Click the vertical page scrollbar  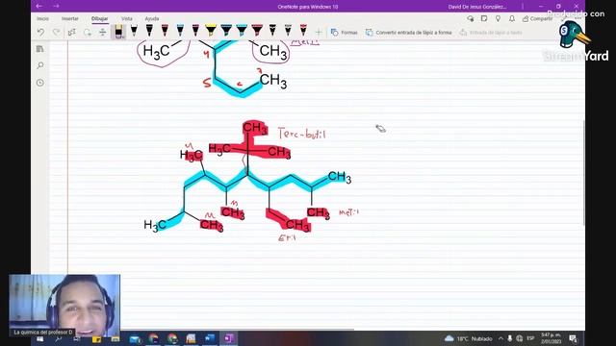[583, 173]
